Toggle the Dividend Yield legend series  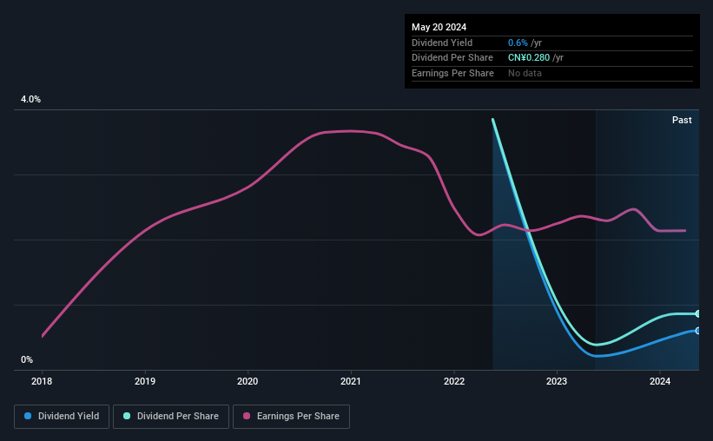pos(62,417)
